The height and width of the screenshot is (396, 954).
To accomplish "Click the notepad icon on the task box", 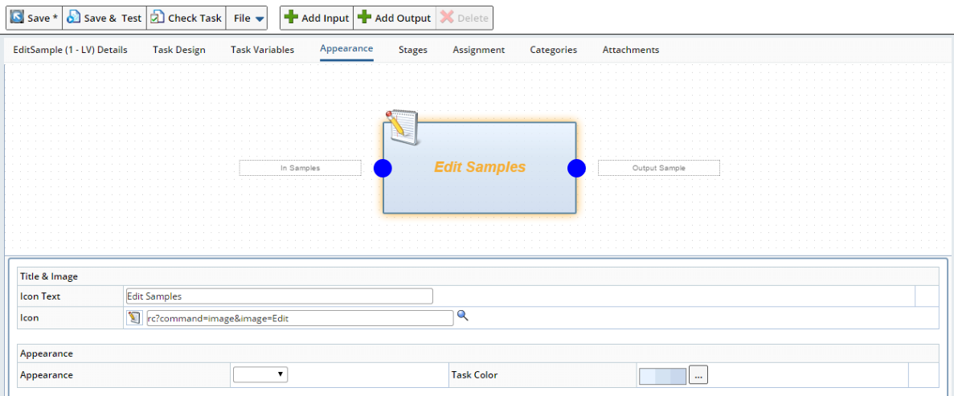I will tap(403, 127).
